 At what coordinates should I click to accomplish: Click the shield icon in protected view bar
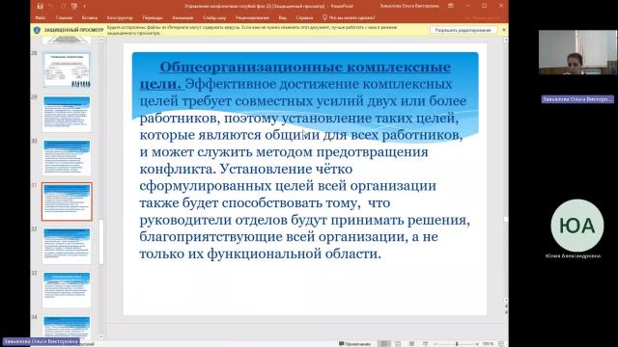37,30
